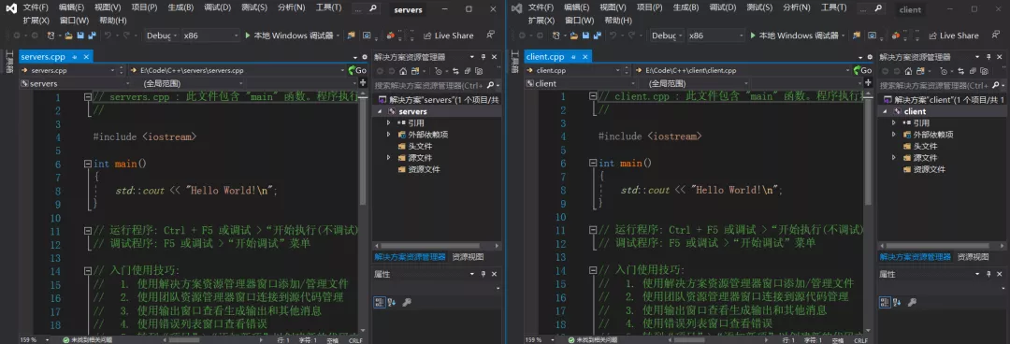Viewport: 1010px width, 344px height.
Task: Toggle auto-hide pin on servers Solution Explorer
Action: (483, 57)
